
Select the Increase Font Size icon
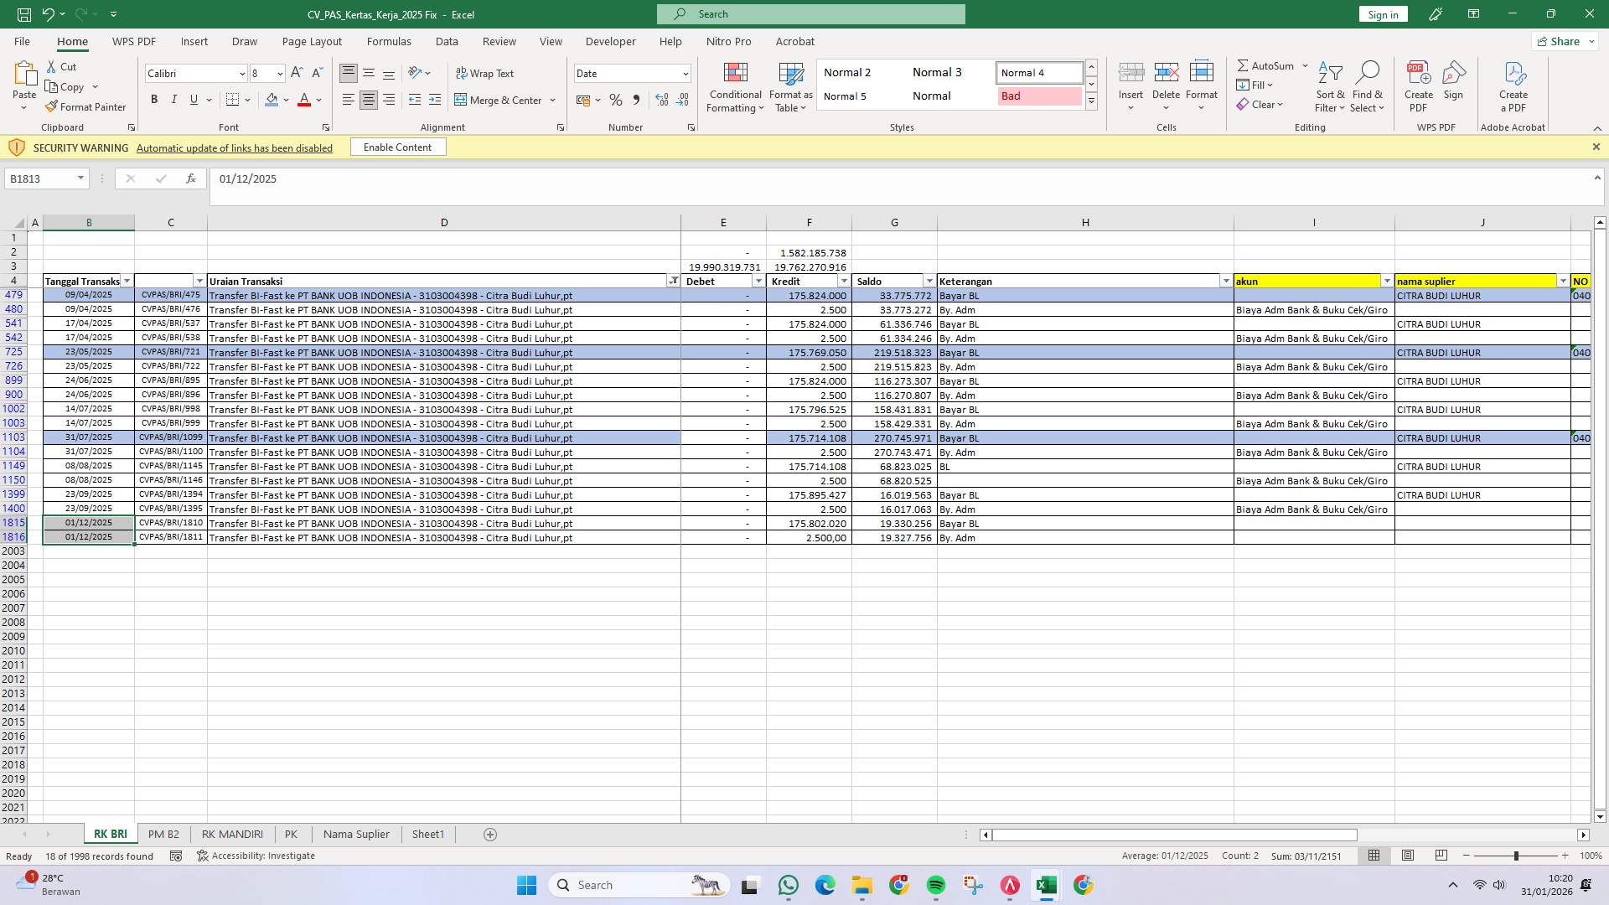point(296,73)
